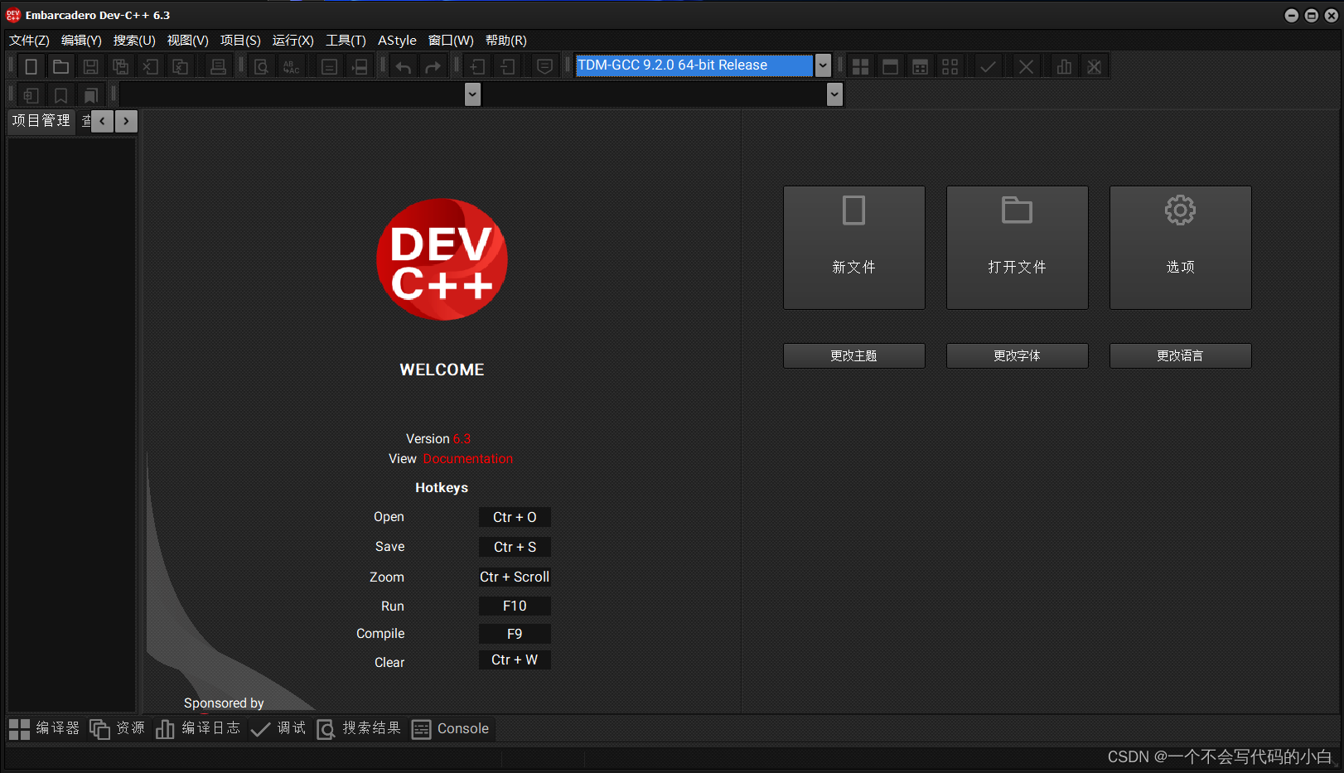The image size is (1344, 773).
Task: Click the 更改语言 button
Action: 1181,356
